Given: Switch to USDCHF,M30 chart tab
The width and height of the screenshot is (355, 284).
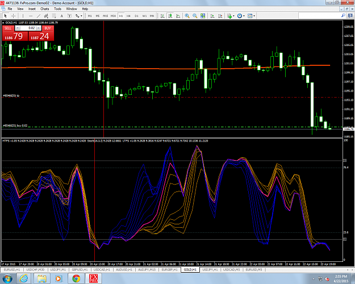Looking at the screenshot, I should [35, 270].
